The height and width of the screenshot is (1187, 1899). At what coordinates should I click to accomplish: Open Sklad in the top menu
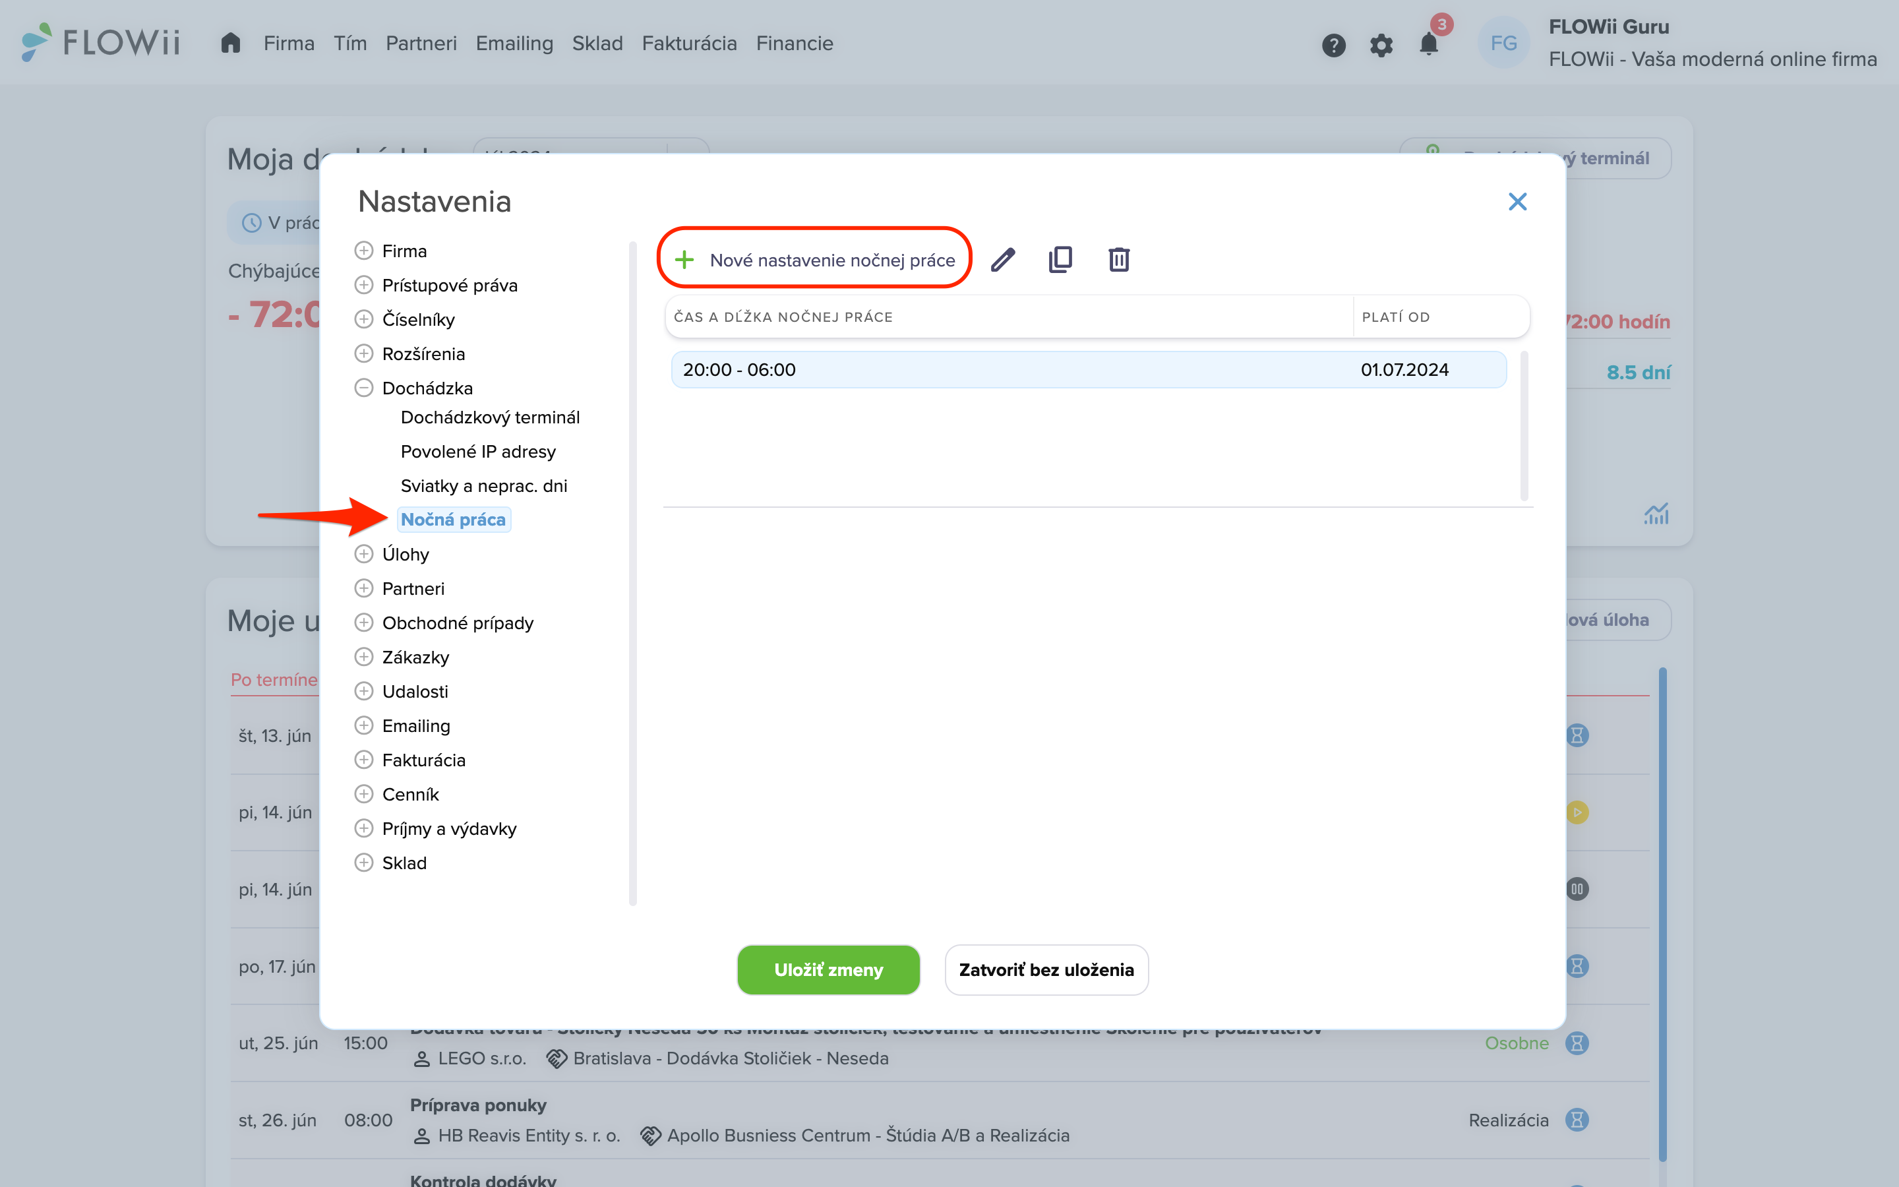coord(597,43)
